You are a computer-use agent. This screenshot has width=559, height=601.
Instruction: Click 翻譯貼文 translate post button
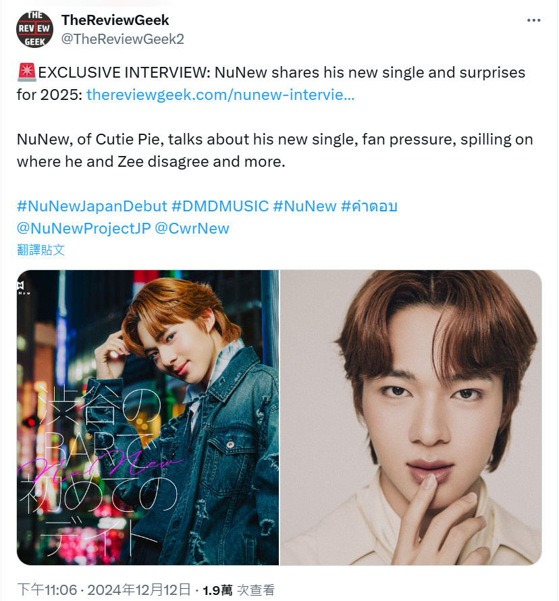point(41,250)
